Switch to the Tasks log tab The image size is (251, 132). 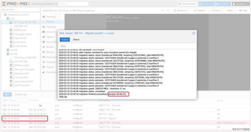[7, 94]
